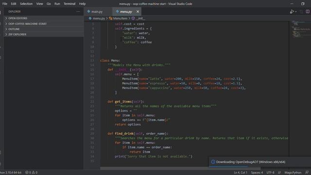
Task: Expand the ZIP EXPLORER section
Action: [x=44, y=35]
